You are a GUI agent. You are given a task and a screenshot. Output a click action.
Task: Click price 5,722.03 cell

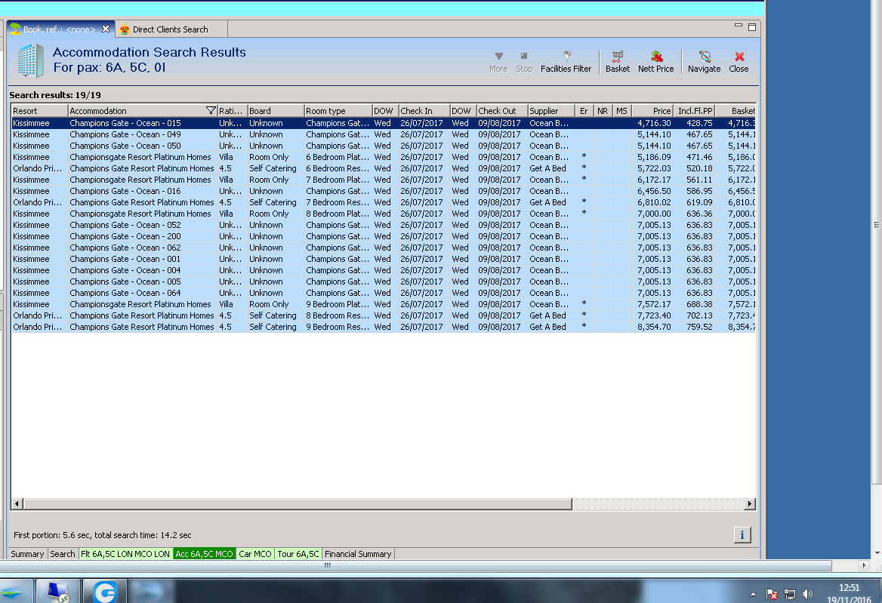[654, 168]
